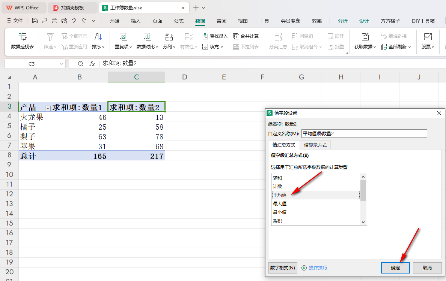Viewport: 446px width, 281px height.
Task: Click the ribbon group dialog launcher arrow
Action: coord(347,53)
